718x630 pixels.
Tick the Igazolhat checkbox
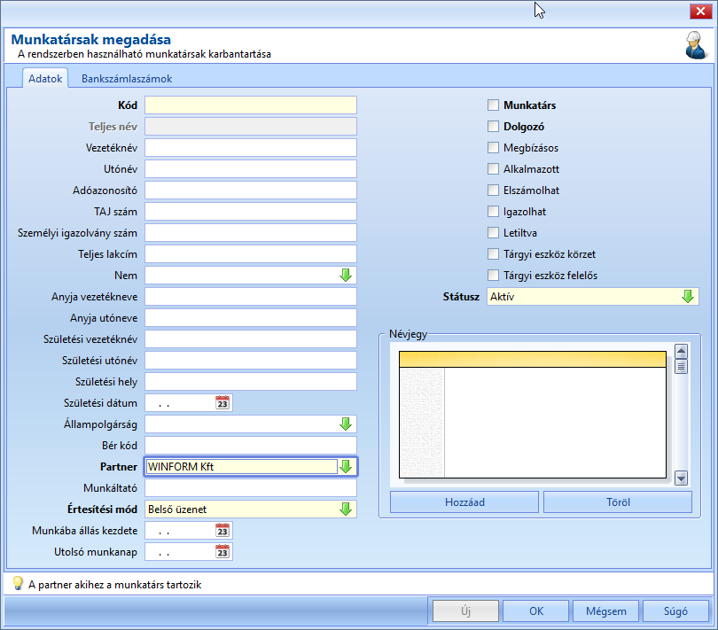pyautogui.click(x=493, y=212)
